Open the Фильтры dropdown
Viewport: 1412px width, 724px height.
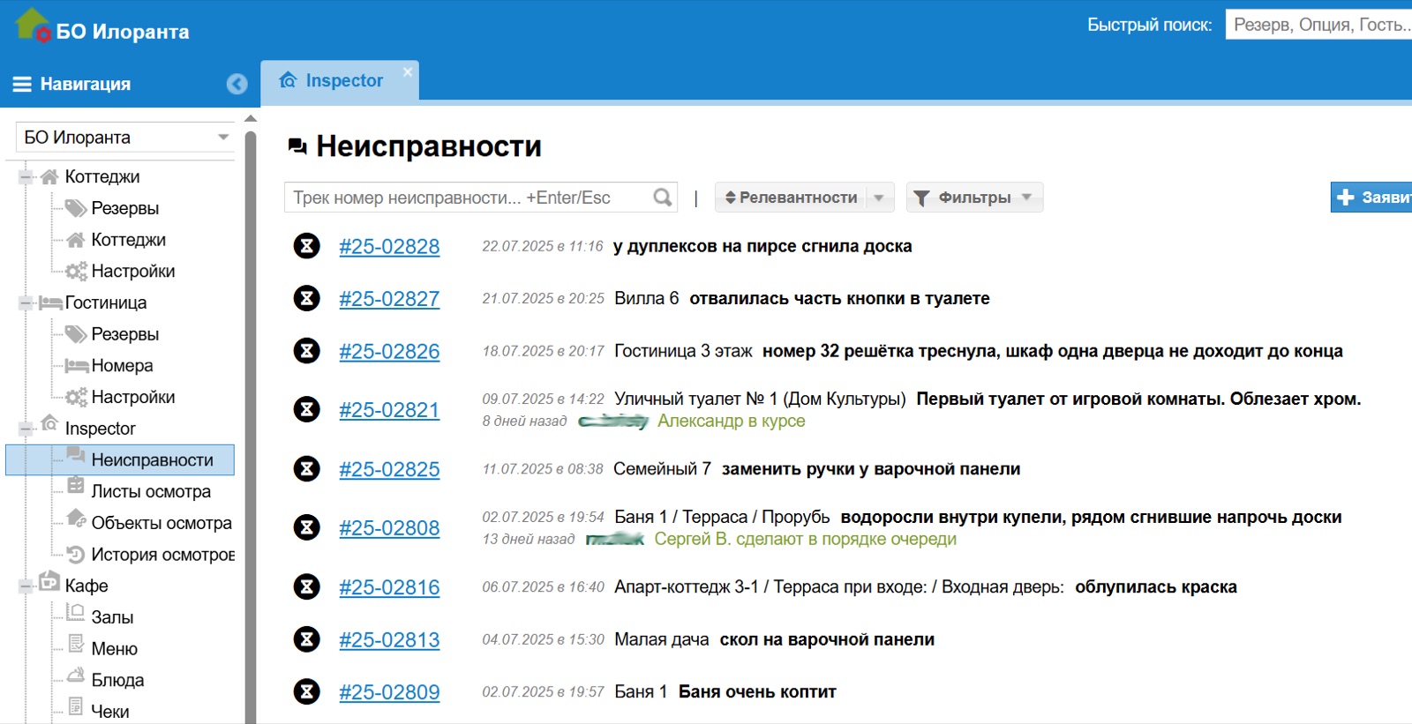point(974,198)
